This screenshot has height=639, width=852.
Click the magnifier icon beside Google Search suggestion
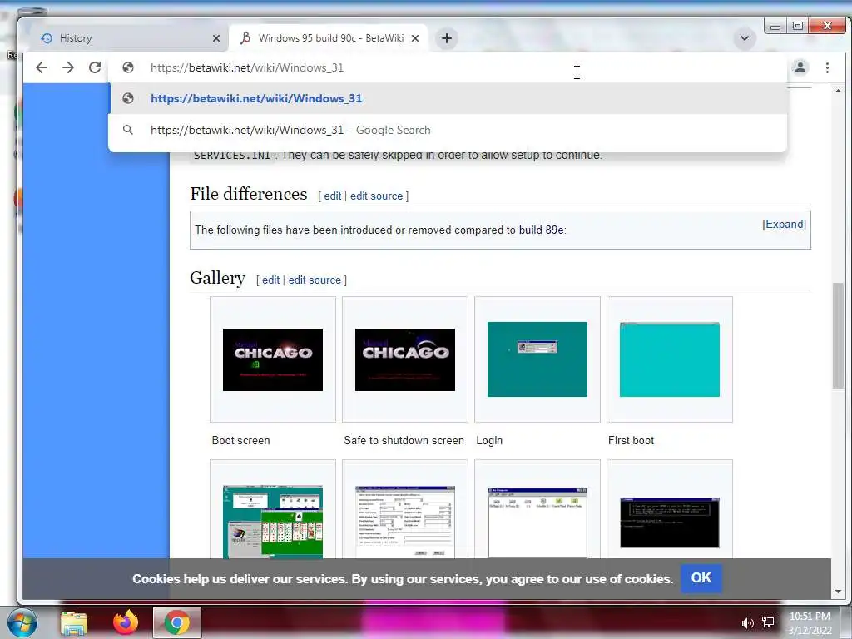[127, 130]
